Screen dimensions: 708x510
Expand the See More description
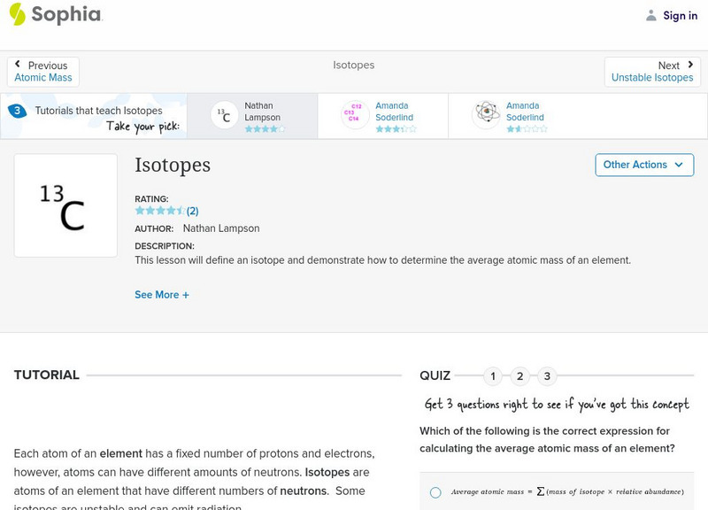click(x=162, y=295)
